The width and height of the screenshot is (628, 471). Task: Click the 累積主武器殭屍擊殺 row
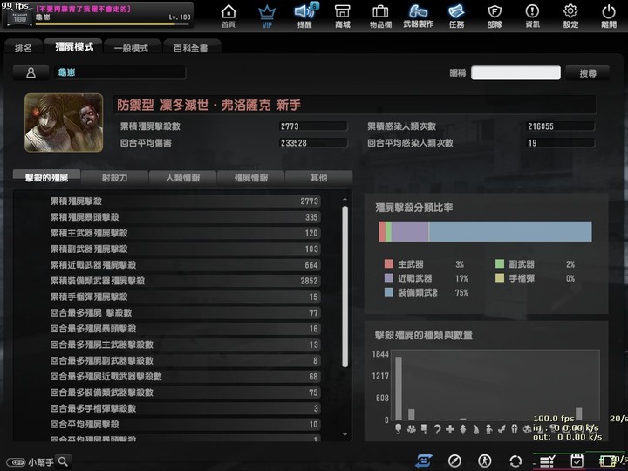click(x=185, y=233)
